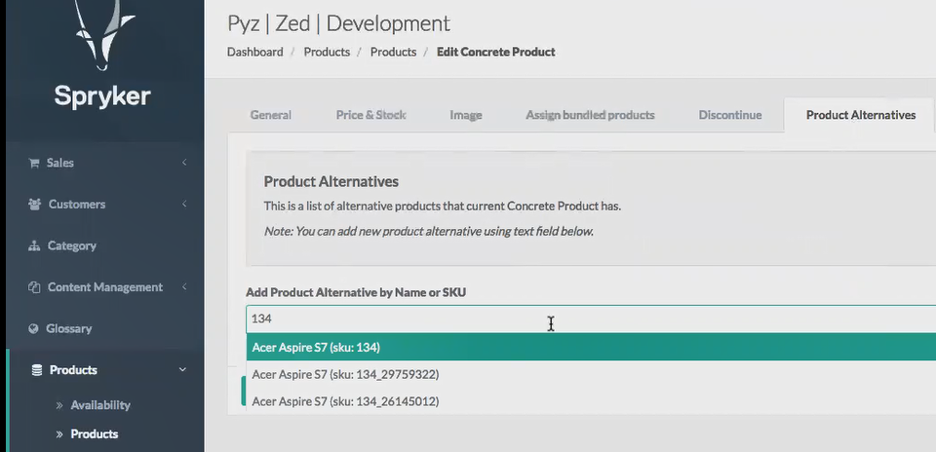The image size is (936, 452).
Task: Click the Customers group icon
Action: coord(35,205)
